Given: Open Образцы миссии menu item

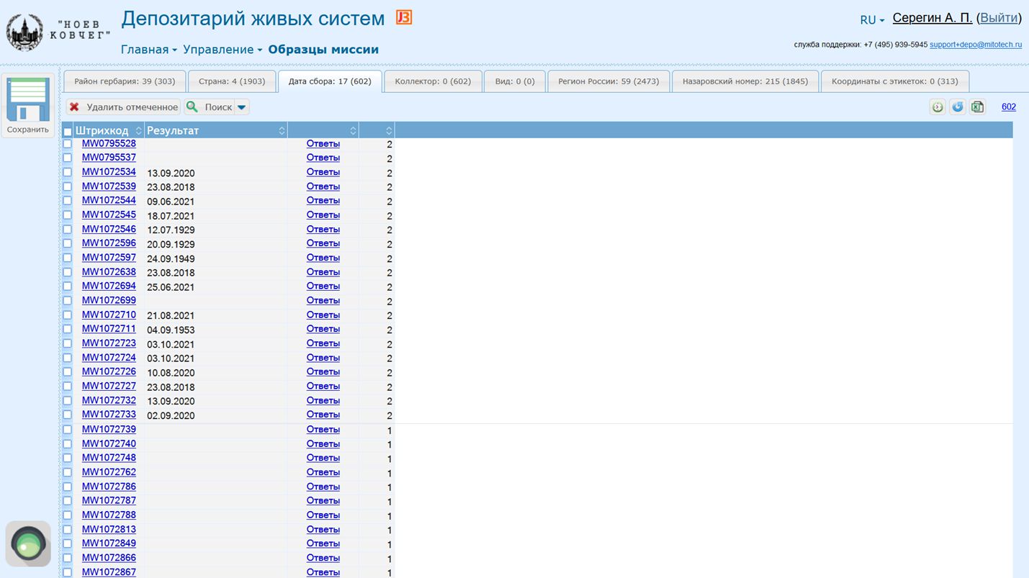Looking at the screenshot, I should (x=323, y=50).
